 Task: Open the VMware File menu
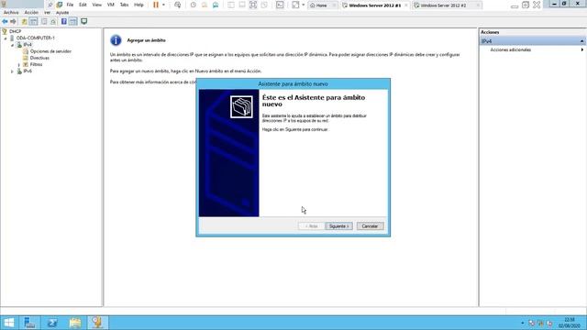click(x=70, y=5)
